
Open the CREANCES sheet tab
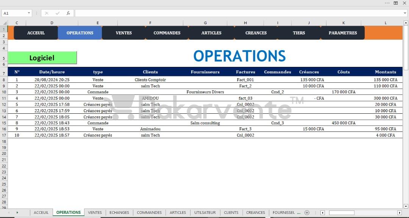coord(256,213)
